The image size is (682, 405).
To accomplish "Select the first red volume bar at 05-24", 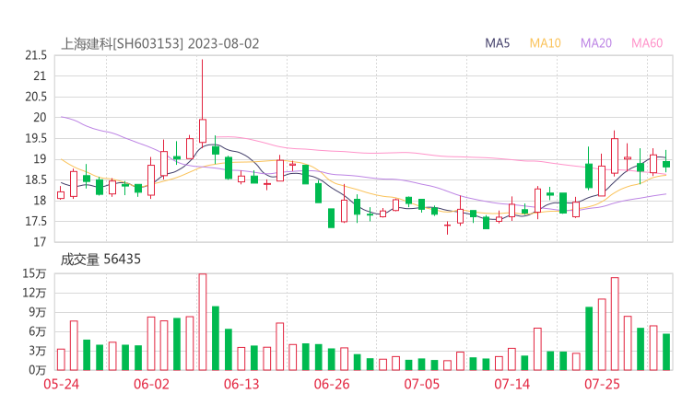I will click(61, 360).
